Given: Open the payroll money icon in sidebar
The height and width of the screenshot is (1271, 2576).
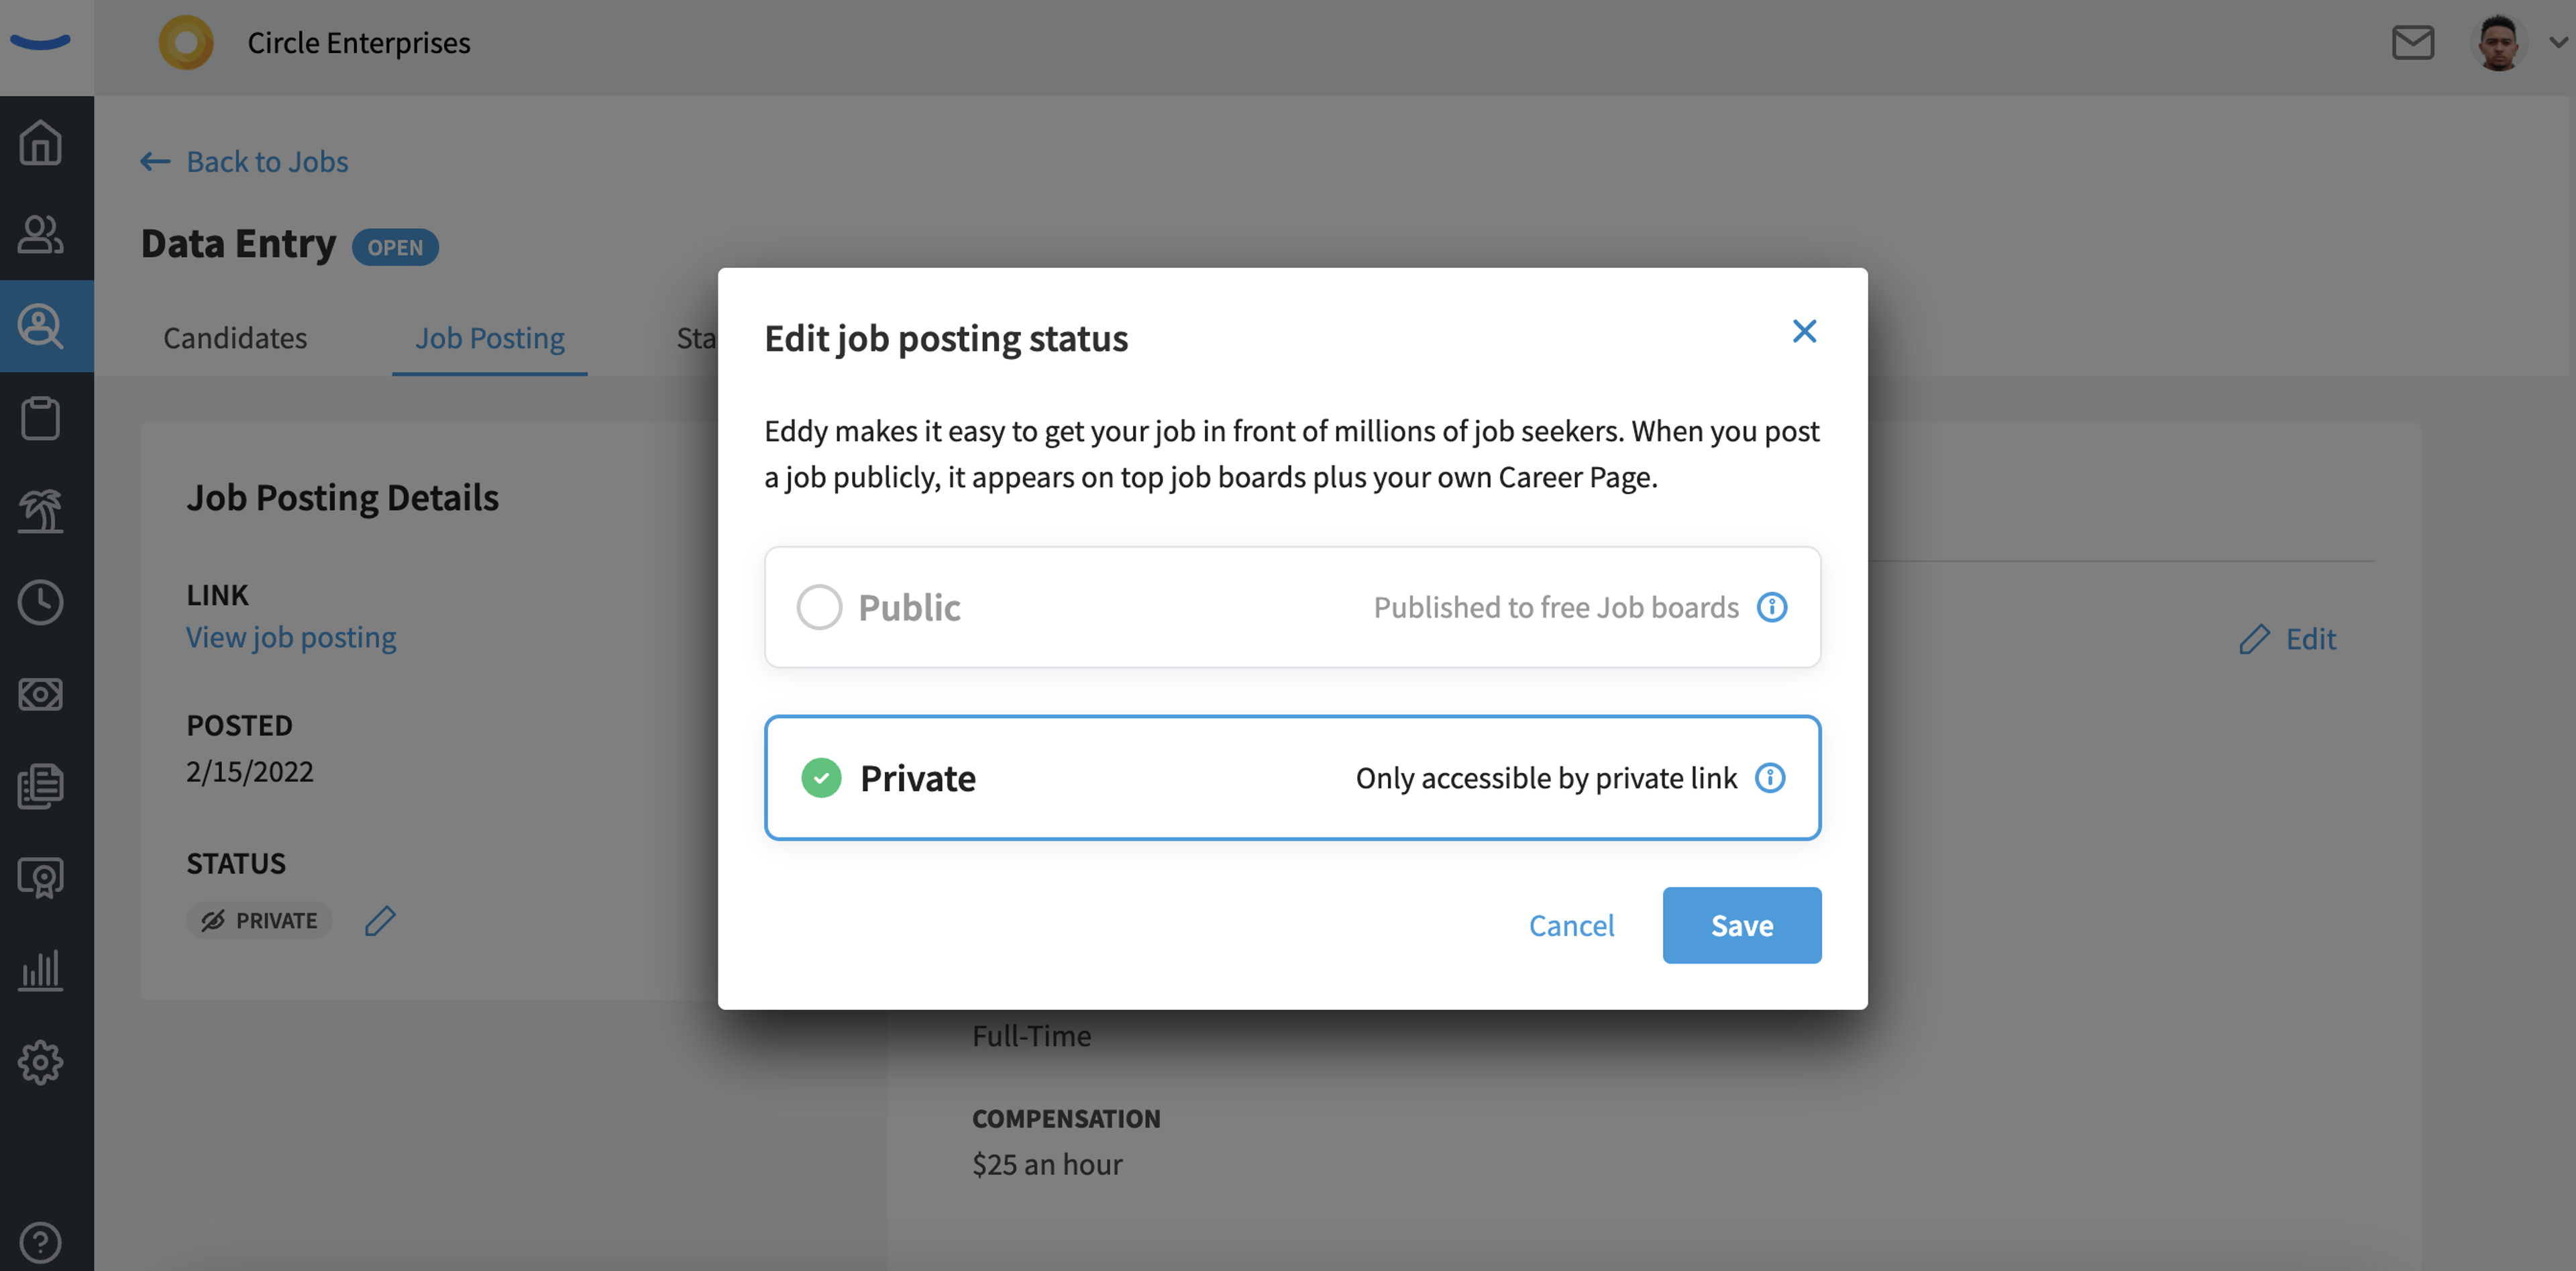Looking at the screenshot, I should pyautogui.click(x=41, y=694).
